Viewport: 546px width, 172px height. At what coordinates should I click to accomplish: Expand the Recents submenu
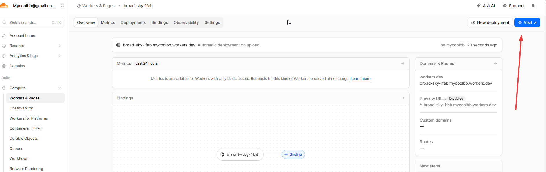60,46
